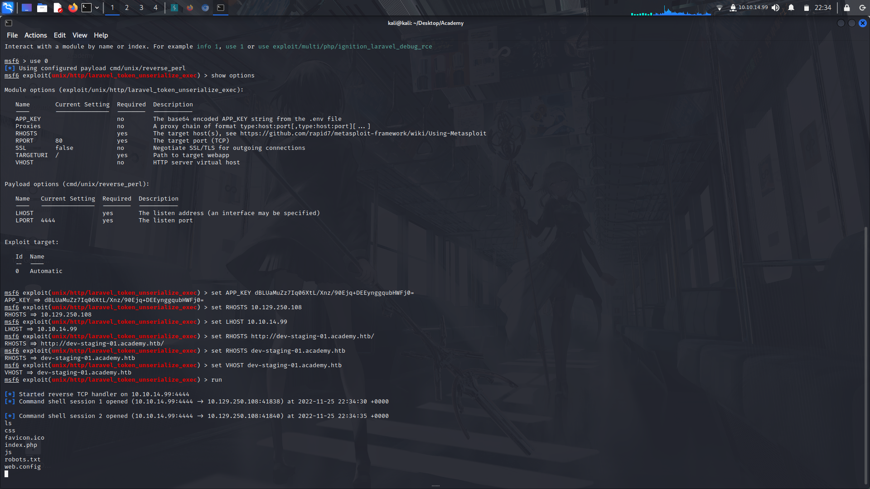Screen dimensions: 870x489
Task: Click the rapid7 Metasploit wiki URL
Action: pyautogui.click(x=362, y=133)
